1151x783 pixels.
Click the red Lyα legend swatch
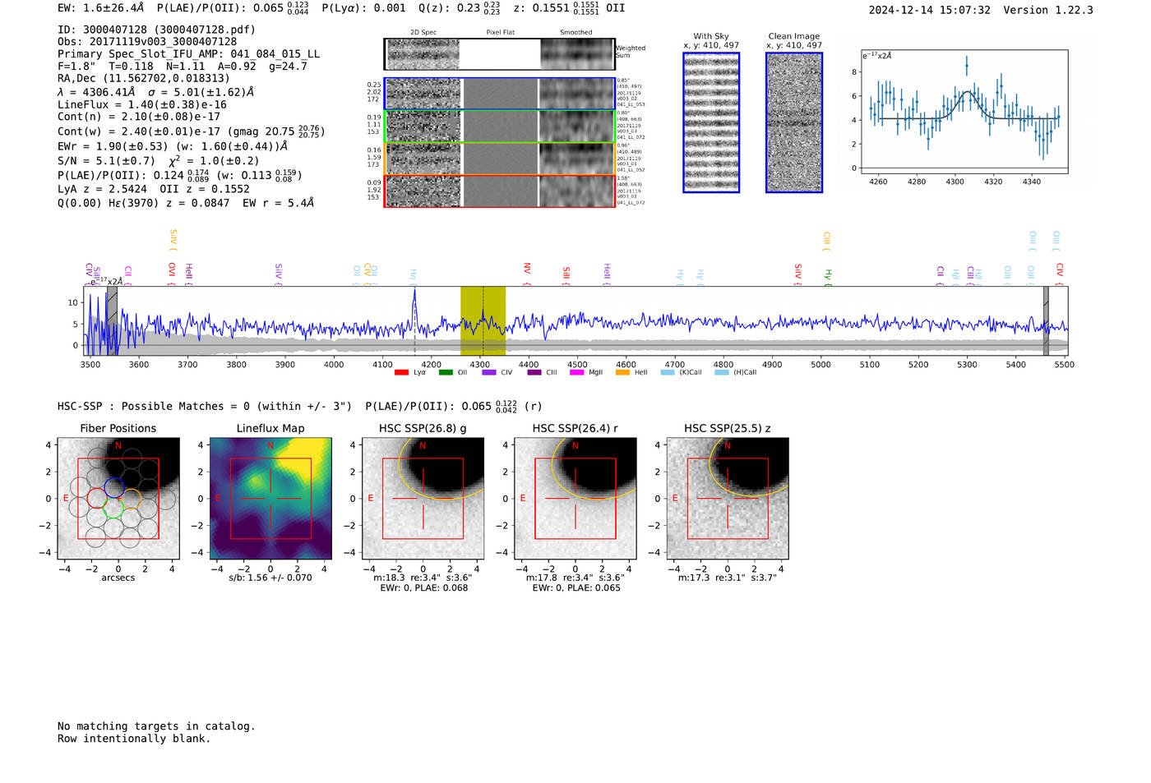click(x=401, y=372)
